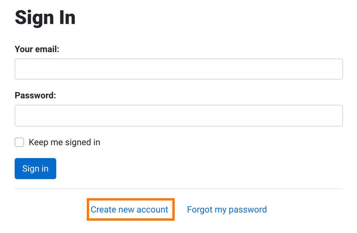
Task: Click the "Keep me signed in" label text
Action: tap(64, 143)
